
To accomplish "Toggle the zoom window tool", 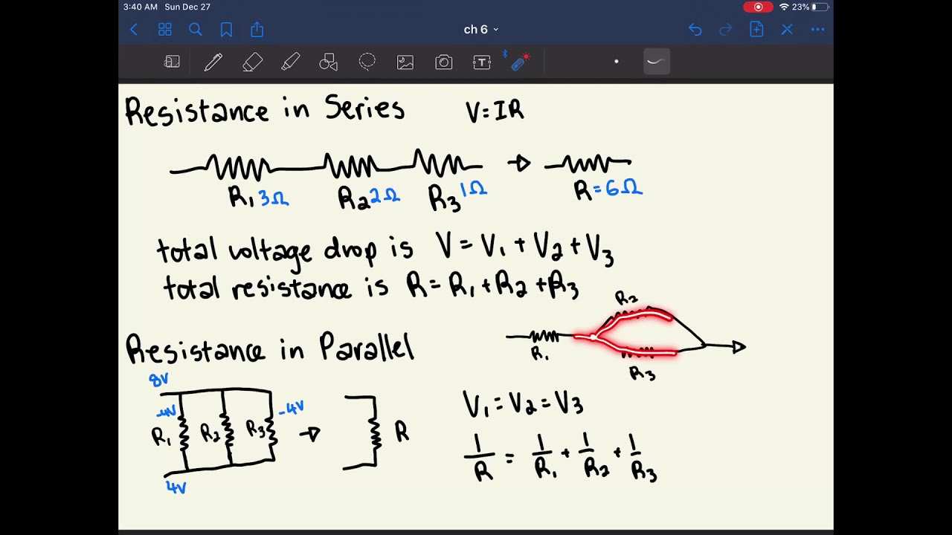I will click(172, 62).
